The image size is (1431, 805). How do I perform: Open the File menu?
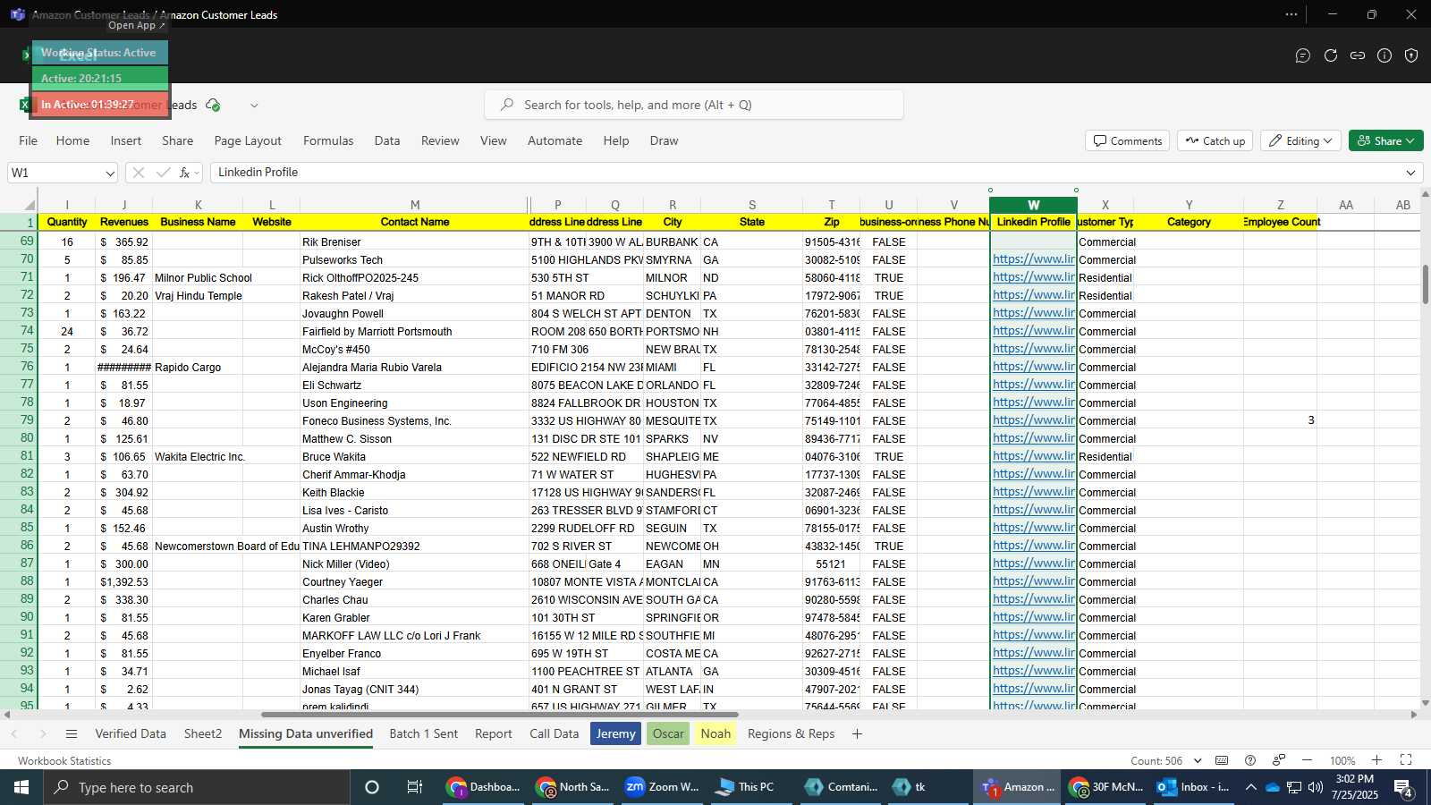click(x=29, y=140)
